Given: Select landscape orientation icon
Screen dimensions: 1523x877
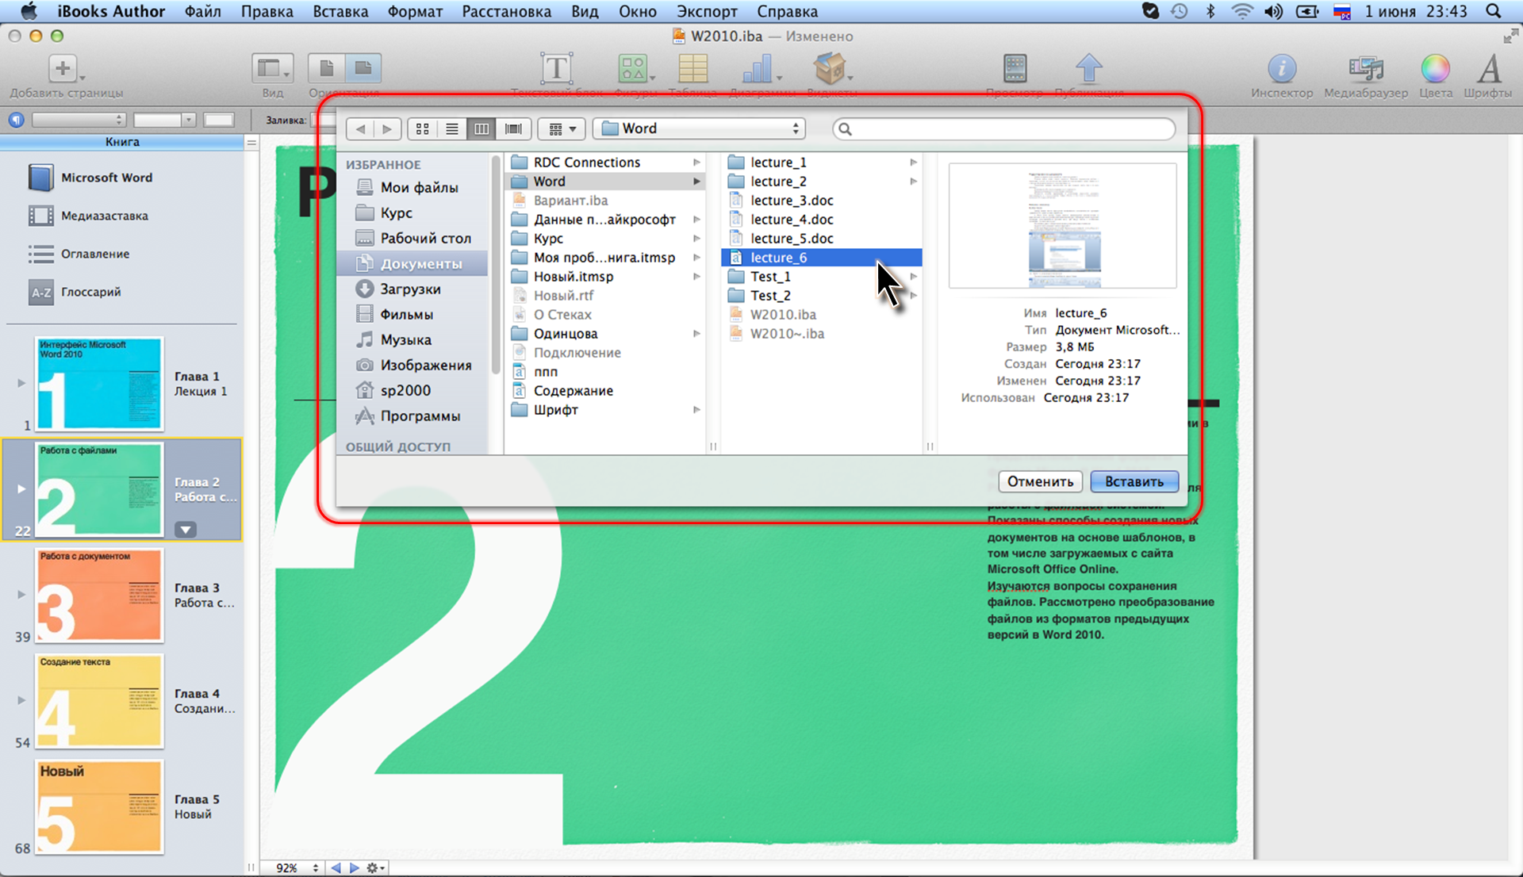Looking at the screenshot, I should point(363,68).
